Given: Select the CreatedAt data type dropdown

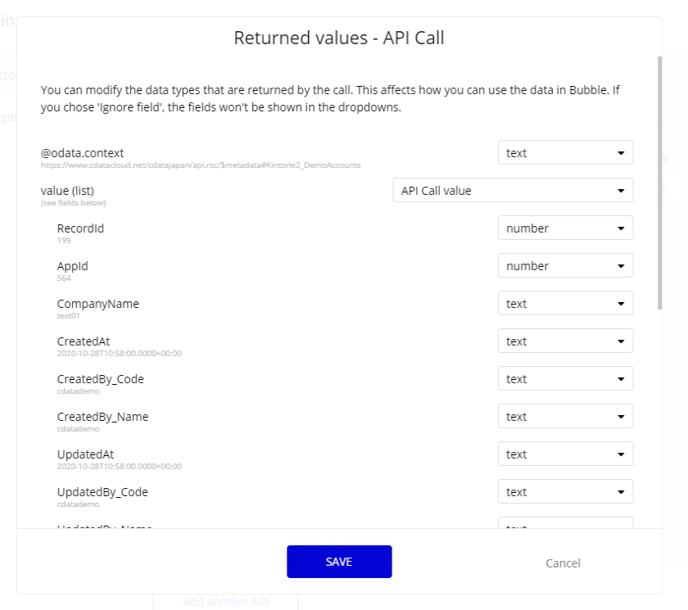Looking at the screenshot, I should point(565,341).
